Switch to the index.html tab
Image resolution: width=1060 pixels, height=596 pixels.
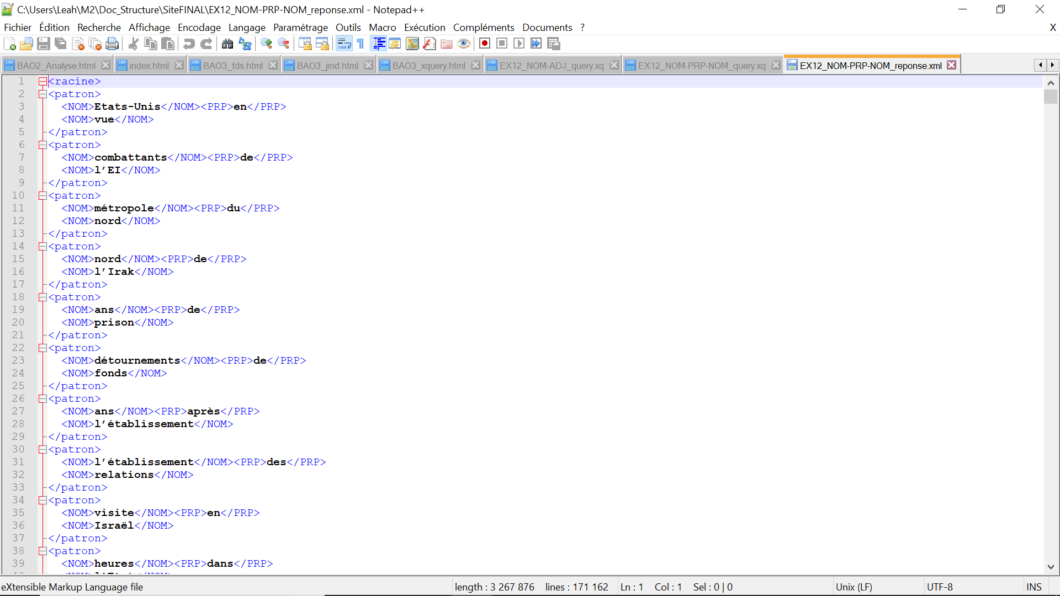[149, 66]
